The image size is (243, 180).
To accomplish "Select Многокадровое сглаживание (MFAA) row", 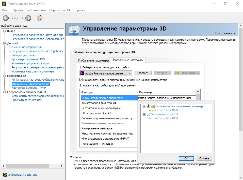I will click(109, 139).
